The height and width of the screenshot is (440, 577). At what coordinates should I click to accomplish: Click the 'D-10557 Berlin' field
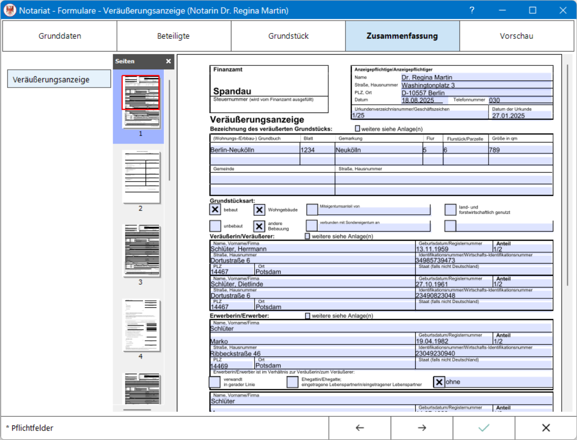[477, 93]
